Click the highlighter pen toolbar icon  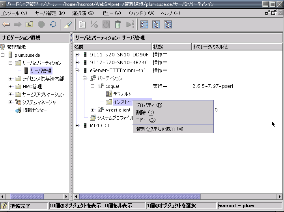coord(68,24)
